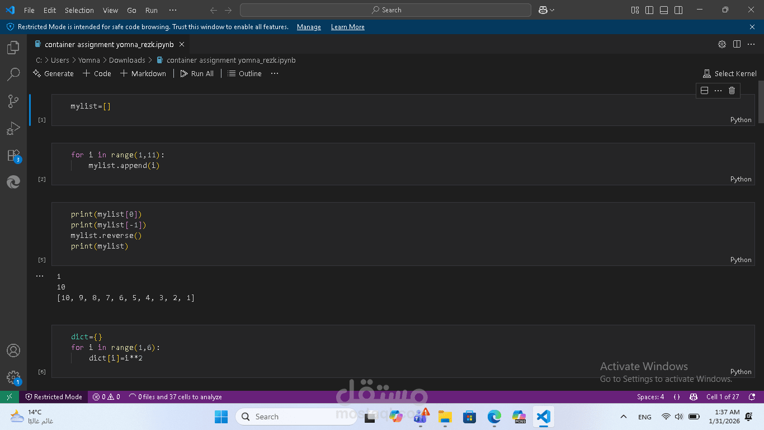Open editor More Actions ellipsis at top right
The height and width of the screenshot is (430, 764).
[x=751, y=44]
